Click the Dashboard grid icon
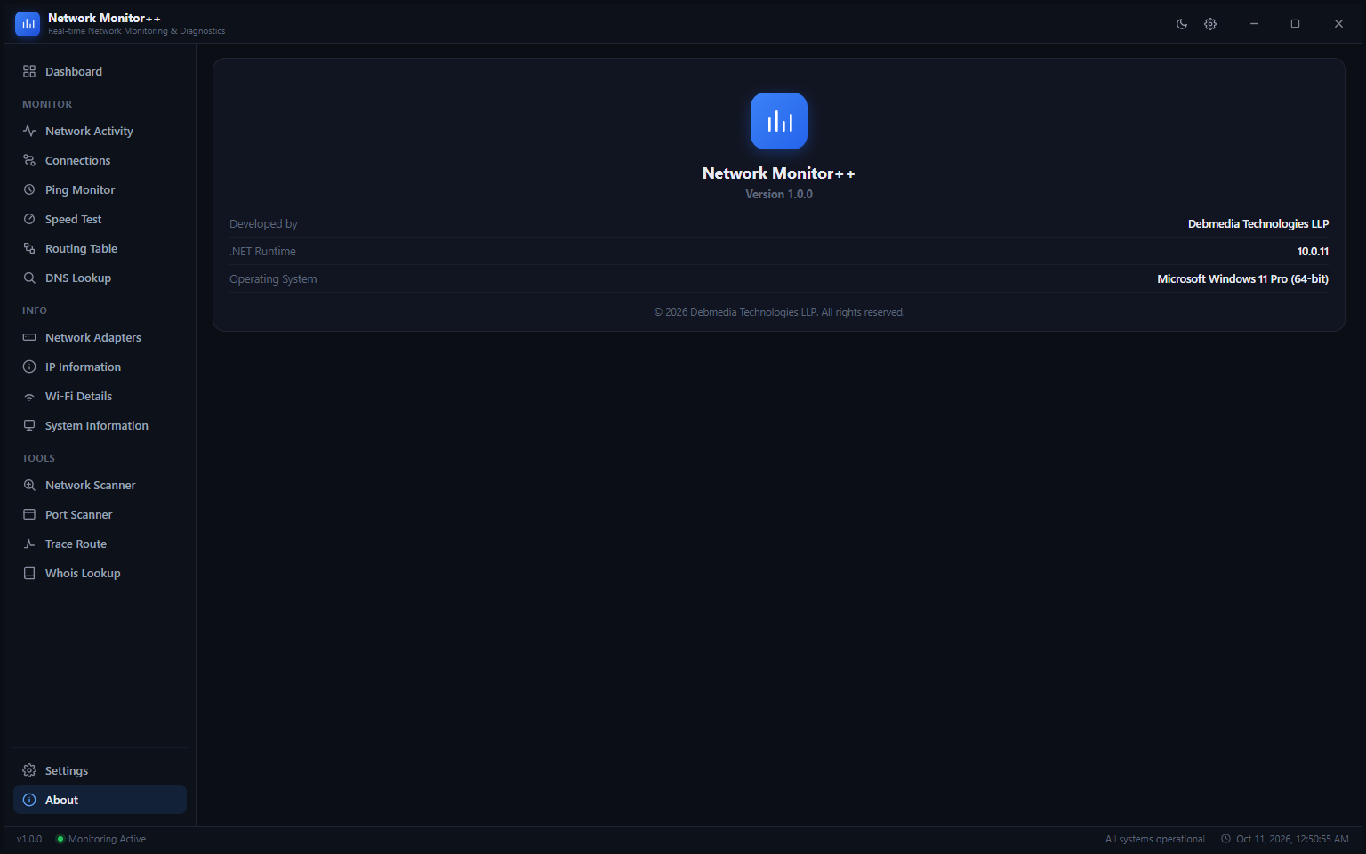The image size is (1366, 854). (29, 71)
